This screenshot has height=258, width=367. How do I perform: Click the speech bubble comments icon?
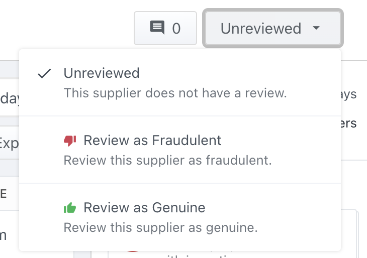157,28
